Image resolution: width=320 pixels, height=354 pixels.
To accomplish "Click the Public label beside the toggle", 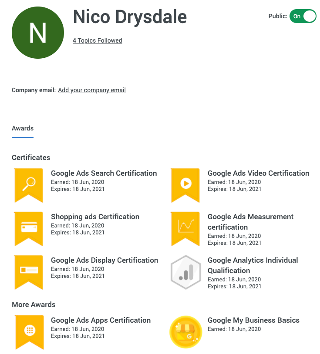I will point(278,16).
